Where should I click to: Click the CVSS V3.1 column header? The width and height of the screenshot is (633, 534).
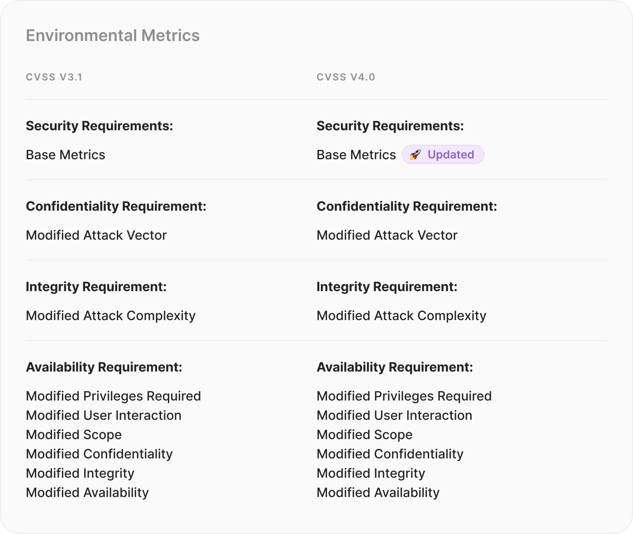[x=54, y=77]
